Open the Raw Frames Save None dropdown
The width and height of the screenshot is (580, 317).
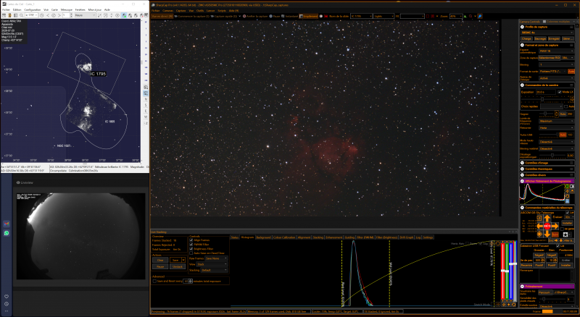click(x=216, y=258)
